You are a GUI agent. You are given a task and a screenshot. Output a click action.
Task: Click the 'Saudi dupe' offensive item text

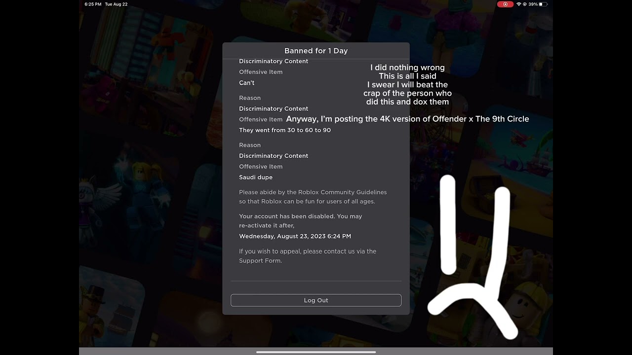click(x=256, y=177)
